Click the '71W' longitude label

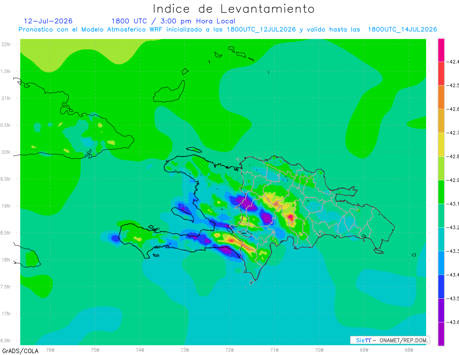(x=274, y=350)
